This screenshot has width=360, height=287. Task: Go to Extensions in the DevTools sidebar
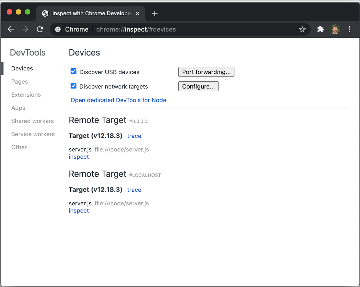pos(26,95)
